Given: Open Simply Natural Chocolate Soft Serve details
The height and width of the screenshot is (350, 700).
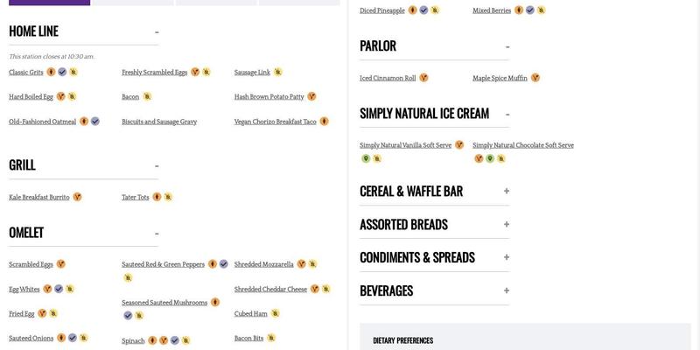Looking at the screenshot, I should pyautogui.click(x=523, y=145).
